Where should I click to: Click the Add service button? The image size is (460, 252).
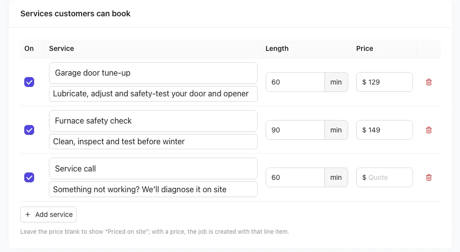click(x=48, y=214)
